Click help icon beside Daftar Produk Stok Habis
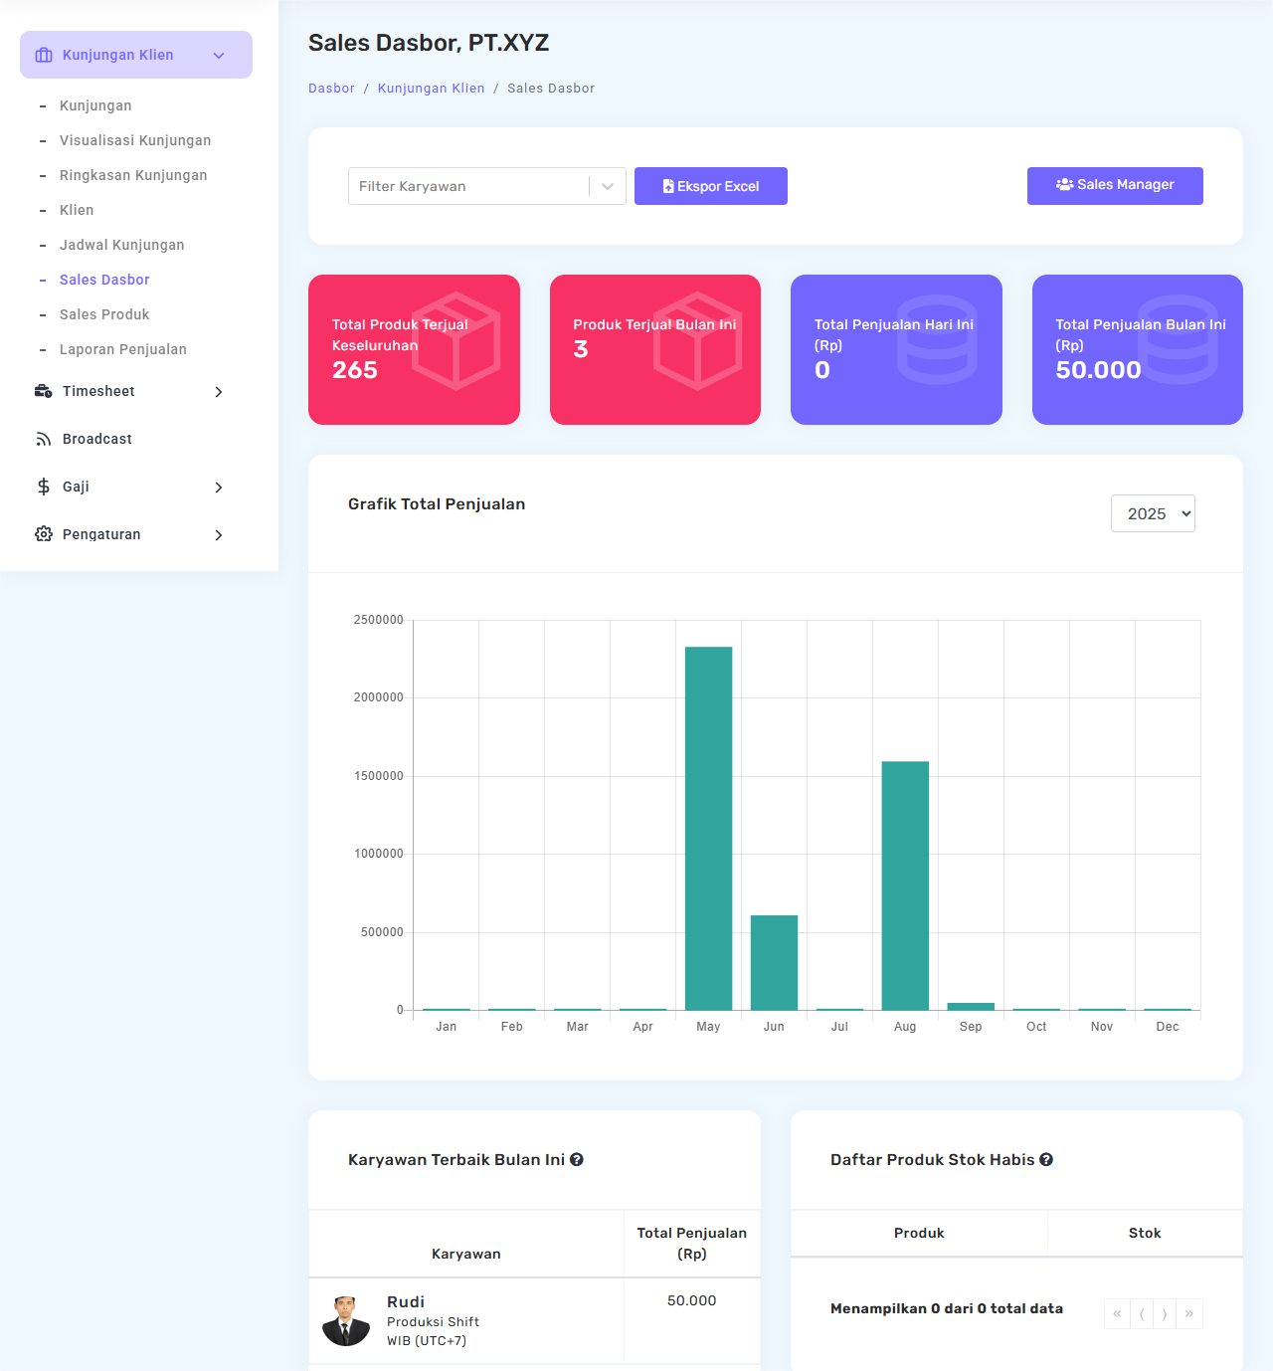This screenshot has width=1273, height=1371. pos(1046,1159)
